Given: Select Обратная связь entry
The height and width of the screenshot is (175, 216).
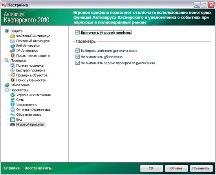Looking at the screenshot, I should tap(29, 115).
